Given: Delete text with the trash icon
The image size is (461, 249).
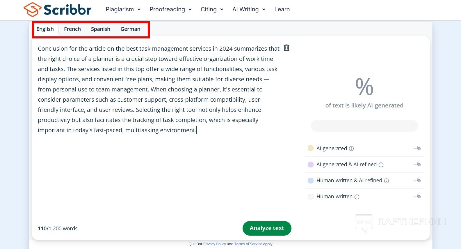Looking at the screenshot, I should [x=286, y=48].
